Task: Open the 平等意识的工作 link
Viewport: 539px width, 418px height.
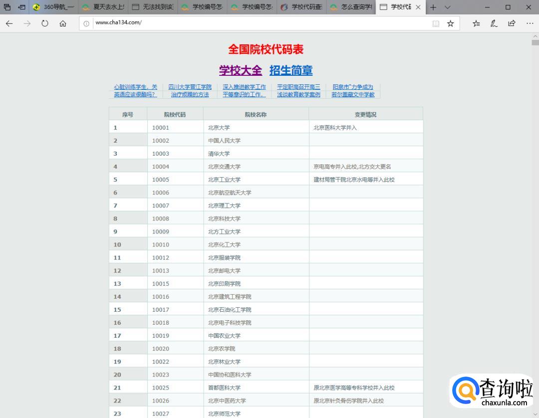Action: click(x=244, y=94)
